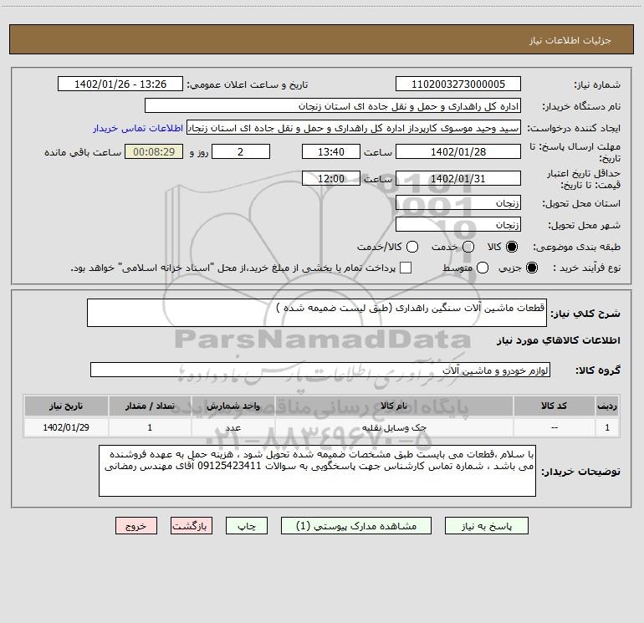Click the کد کالا column header
The height and width of the screenshot is (623, 644).
pos(554,406)
